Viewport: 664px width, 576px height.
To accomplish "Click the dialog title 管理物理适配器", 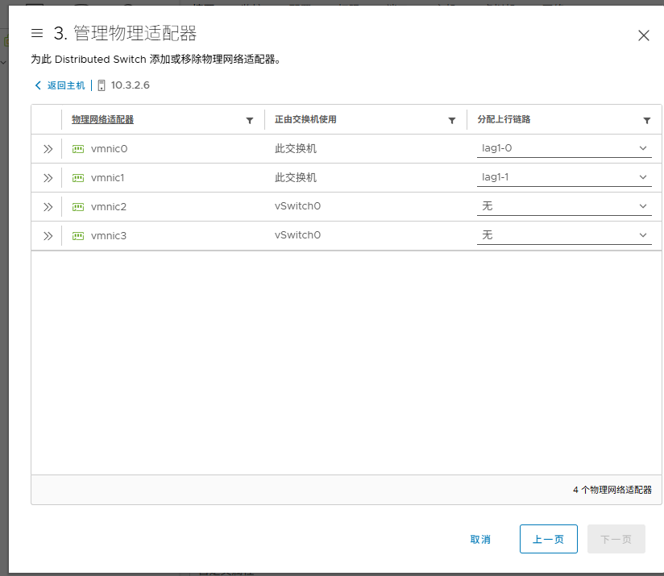I will point(135,34).
